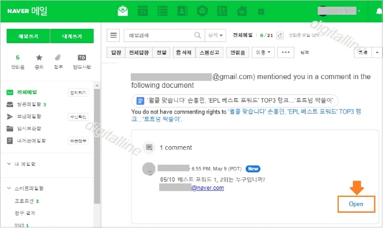
Task: Open 청구·결제 smart mailbox
Action: [x=25, y=213]
